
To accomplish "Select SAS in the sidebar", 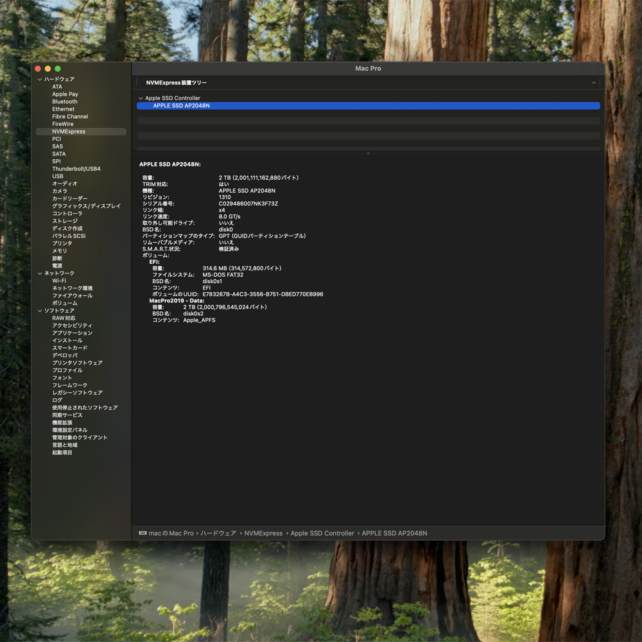I will pos(57,146).
